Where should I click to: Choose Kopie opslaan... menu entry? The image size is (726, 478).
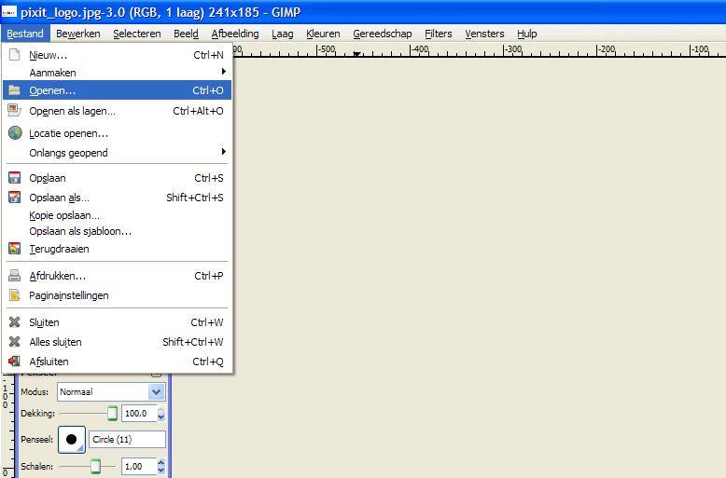click(118, 215)
